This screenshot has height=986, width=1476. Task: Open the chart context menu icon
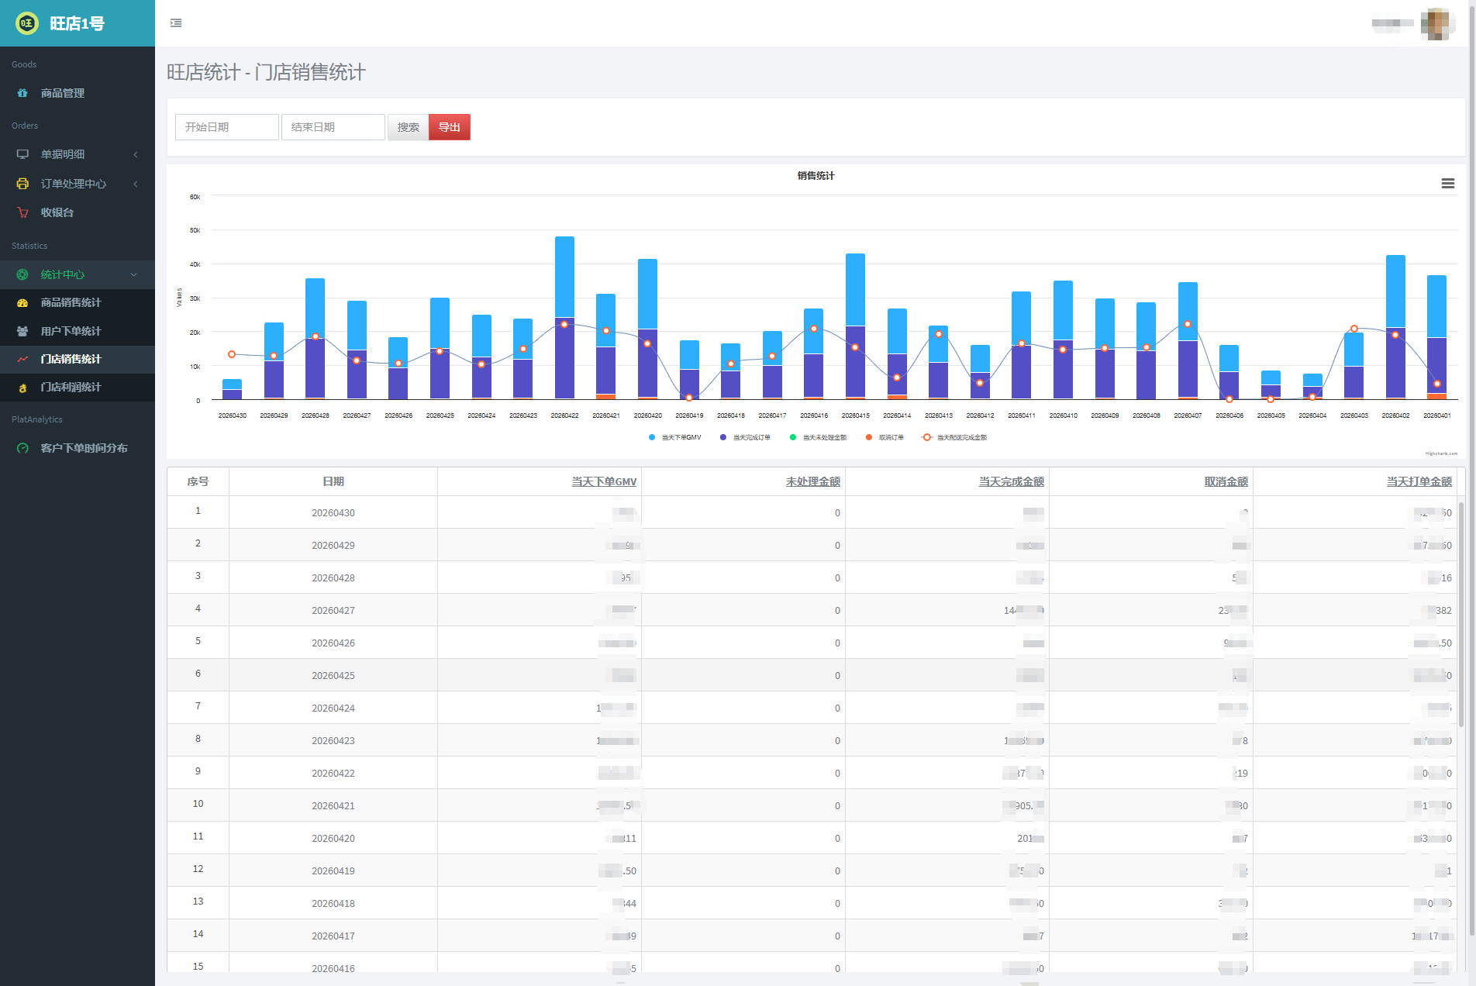click(1447, 184)
